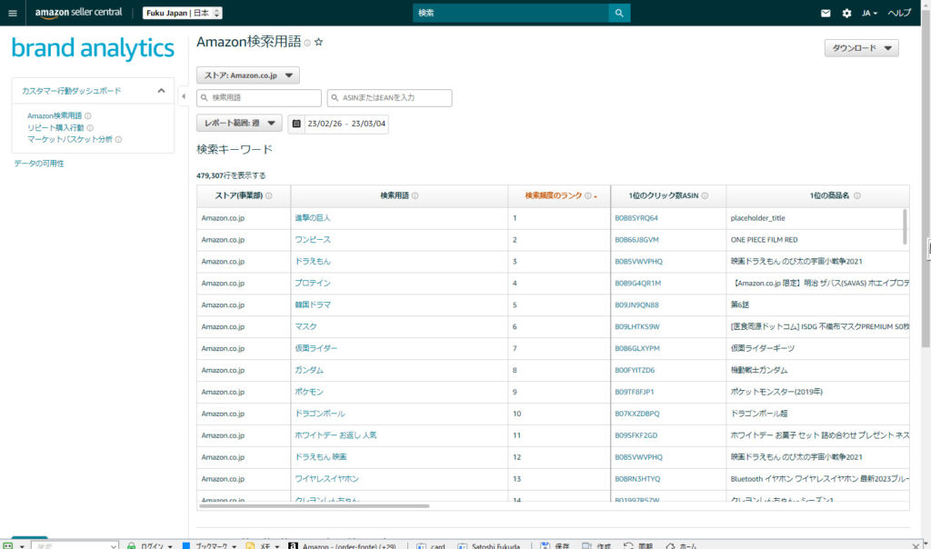Open search term プロテイン
This screenshot has width=931, height=549.
coord(313,284)
